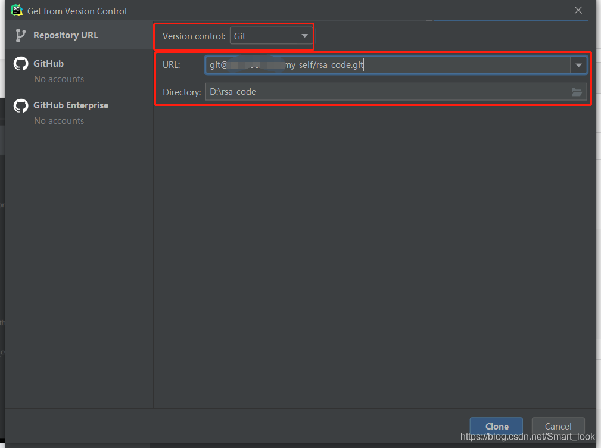Open the Version control Git dropdown
Screen dimensions: 601x448
(271, 36)
